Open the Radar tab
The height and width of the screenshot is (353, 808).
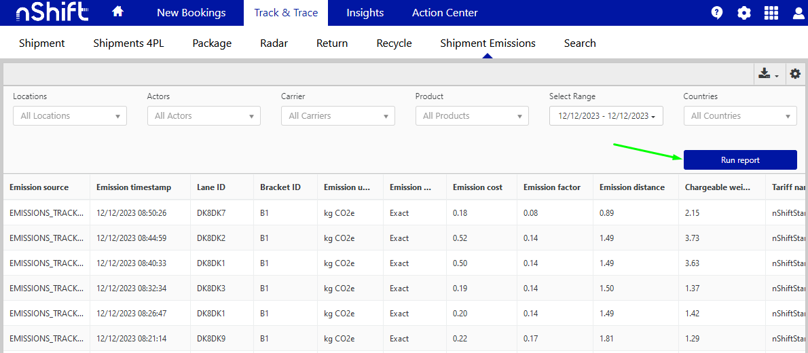click(274, 43)
